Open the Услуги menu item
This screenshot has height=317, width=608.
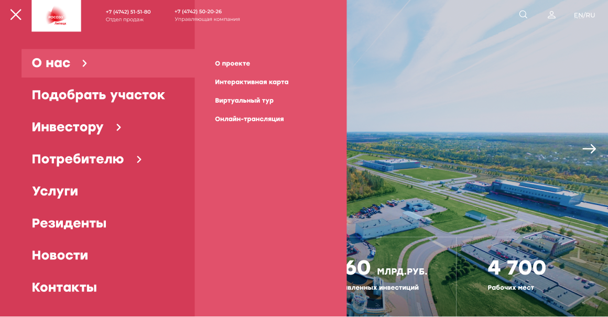point(55,191)
